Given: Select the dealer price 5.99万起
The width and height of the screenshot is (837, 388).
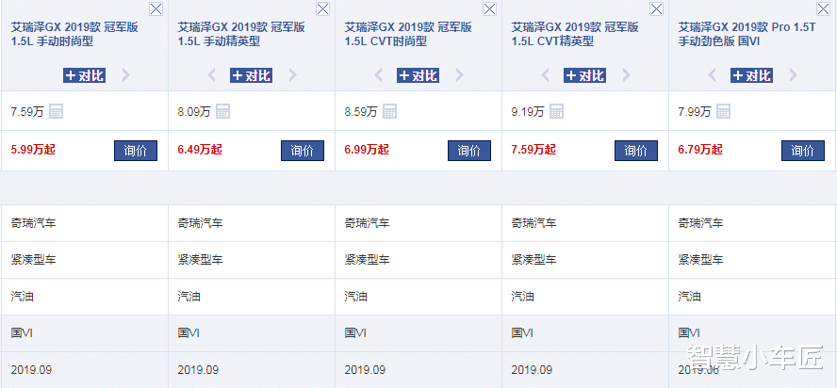Looking at the screenshot, I should [33, 150].
